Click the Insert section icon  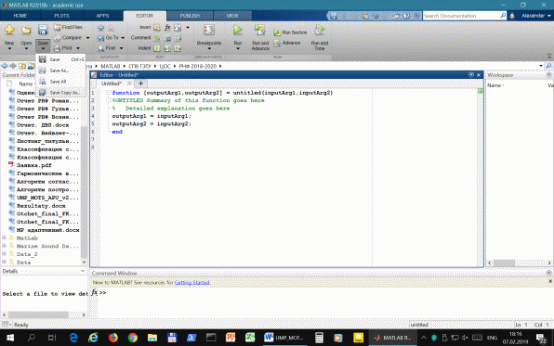[x=157, y=27]
